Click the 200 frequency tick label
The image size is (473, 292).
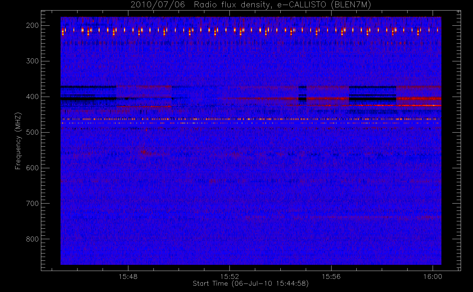[32, 25]
